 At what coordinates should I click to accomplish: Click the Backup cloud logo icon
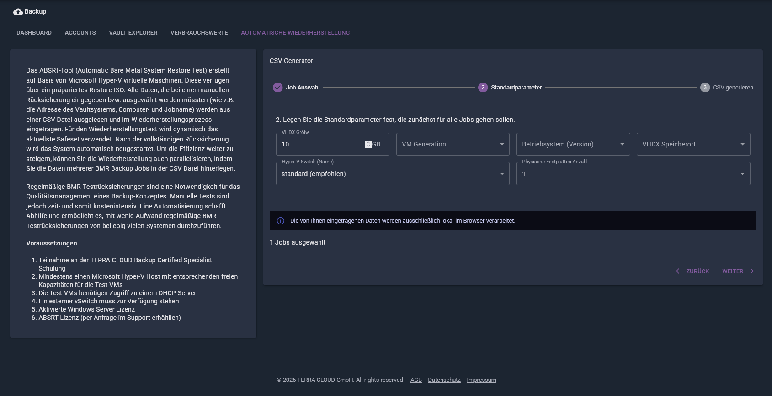click(18, 12)
